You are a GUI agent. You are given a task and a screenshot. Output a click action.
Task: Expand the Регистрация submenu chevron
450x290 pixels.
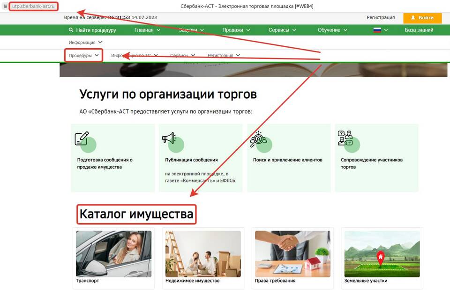pyautogui.click(x=238, y=55)
